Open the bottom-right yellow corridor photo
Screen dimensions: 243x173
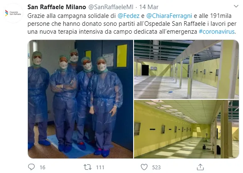pos(186,129)
